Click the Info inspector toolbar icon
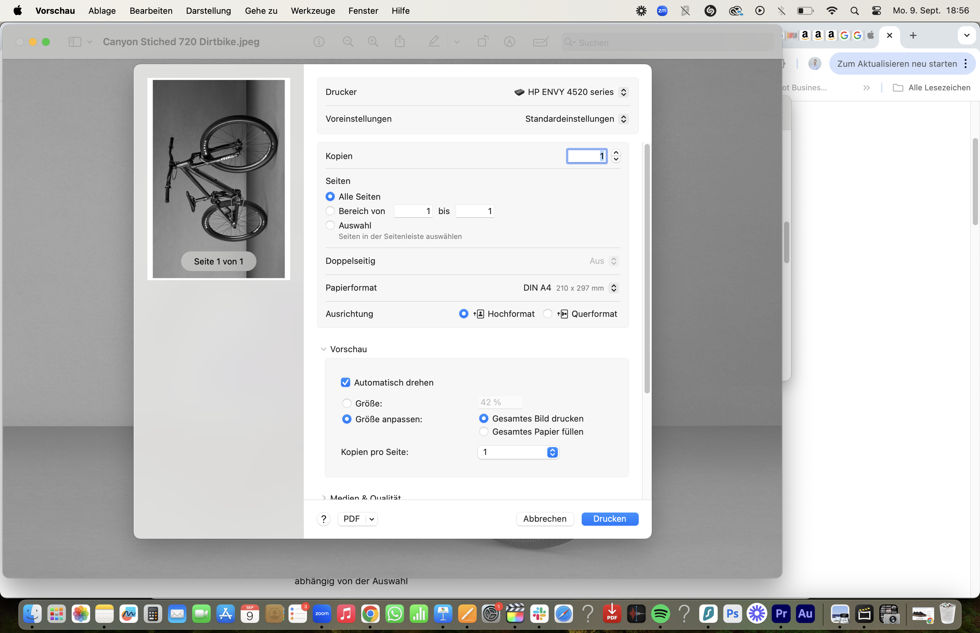 coord(319,42)
